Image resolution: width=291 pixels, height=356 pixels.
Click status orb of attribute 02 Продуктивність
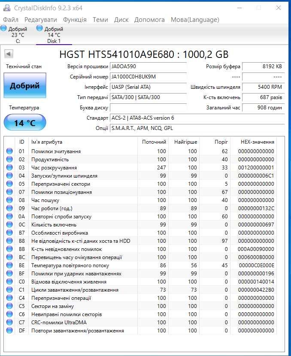9,159
